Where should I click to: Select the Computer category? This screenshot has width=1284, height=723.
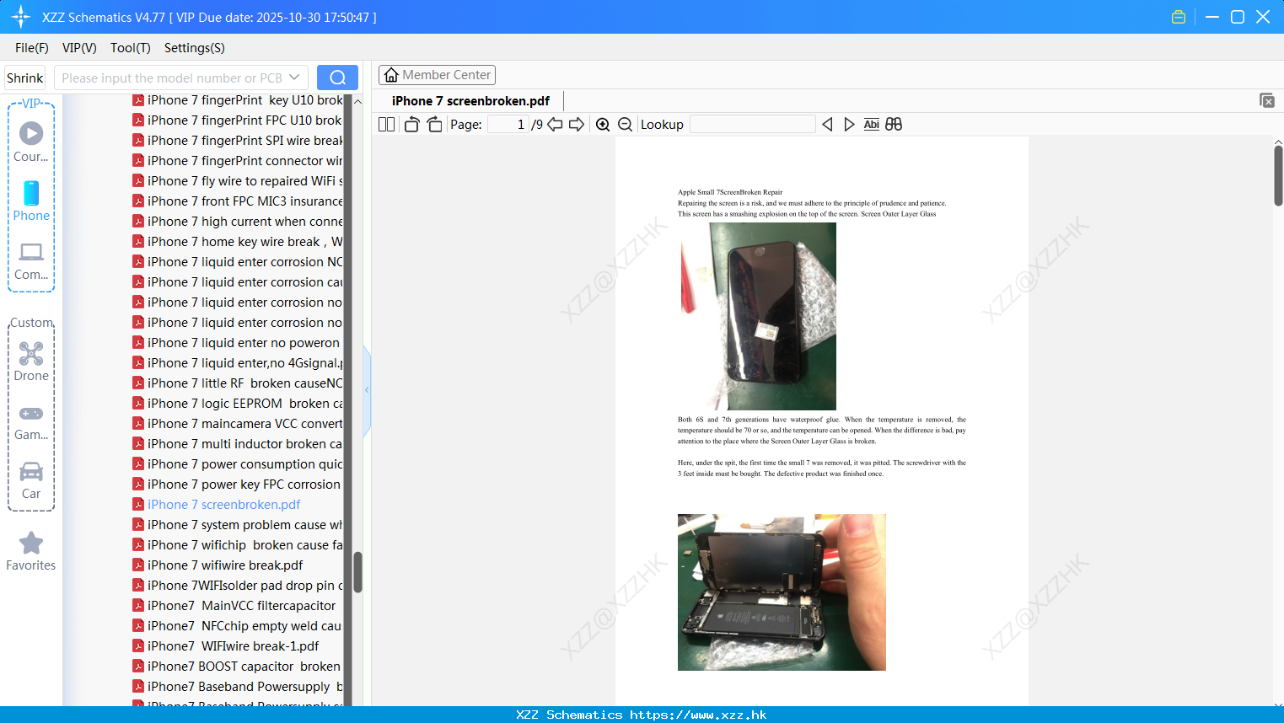pyautogui.click(x=31, y=261)
